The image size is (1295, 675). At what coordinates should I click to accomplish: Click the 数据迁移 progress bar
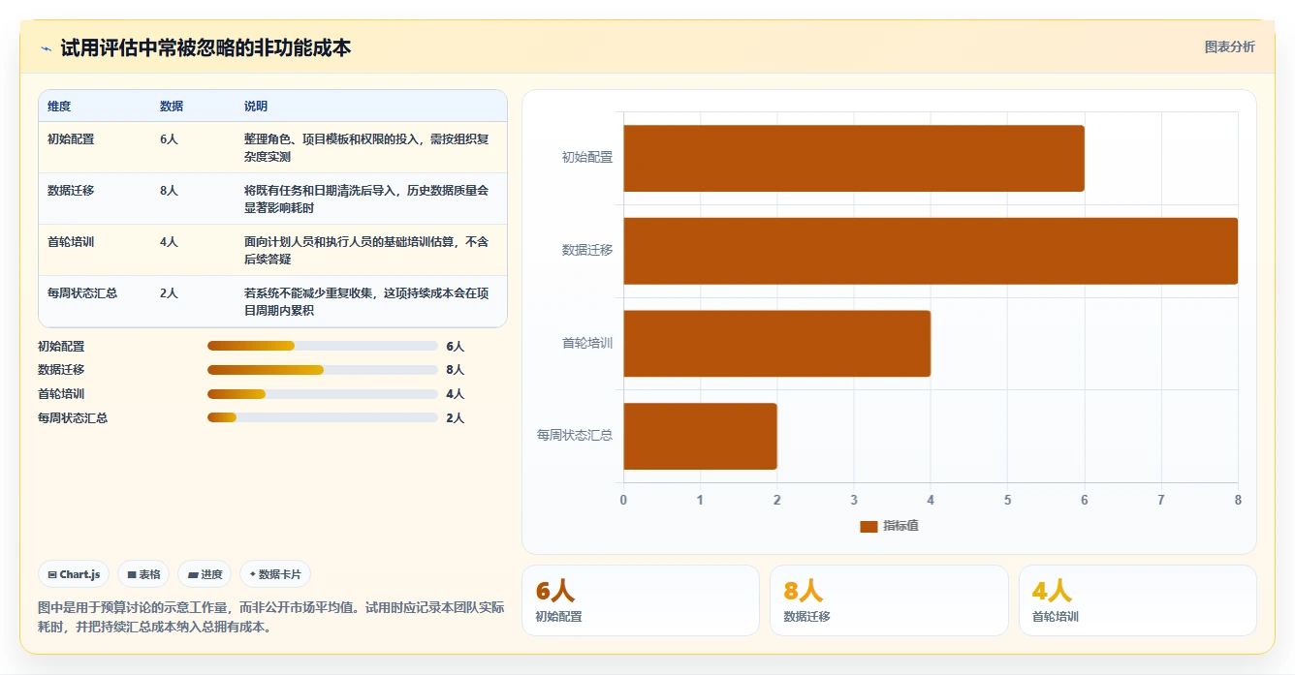(x=323, y=370)
